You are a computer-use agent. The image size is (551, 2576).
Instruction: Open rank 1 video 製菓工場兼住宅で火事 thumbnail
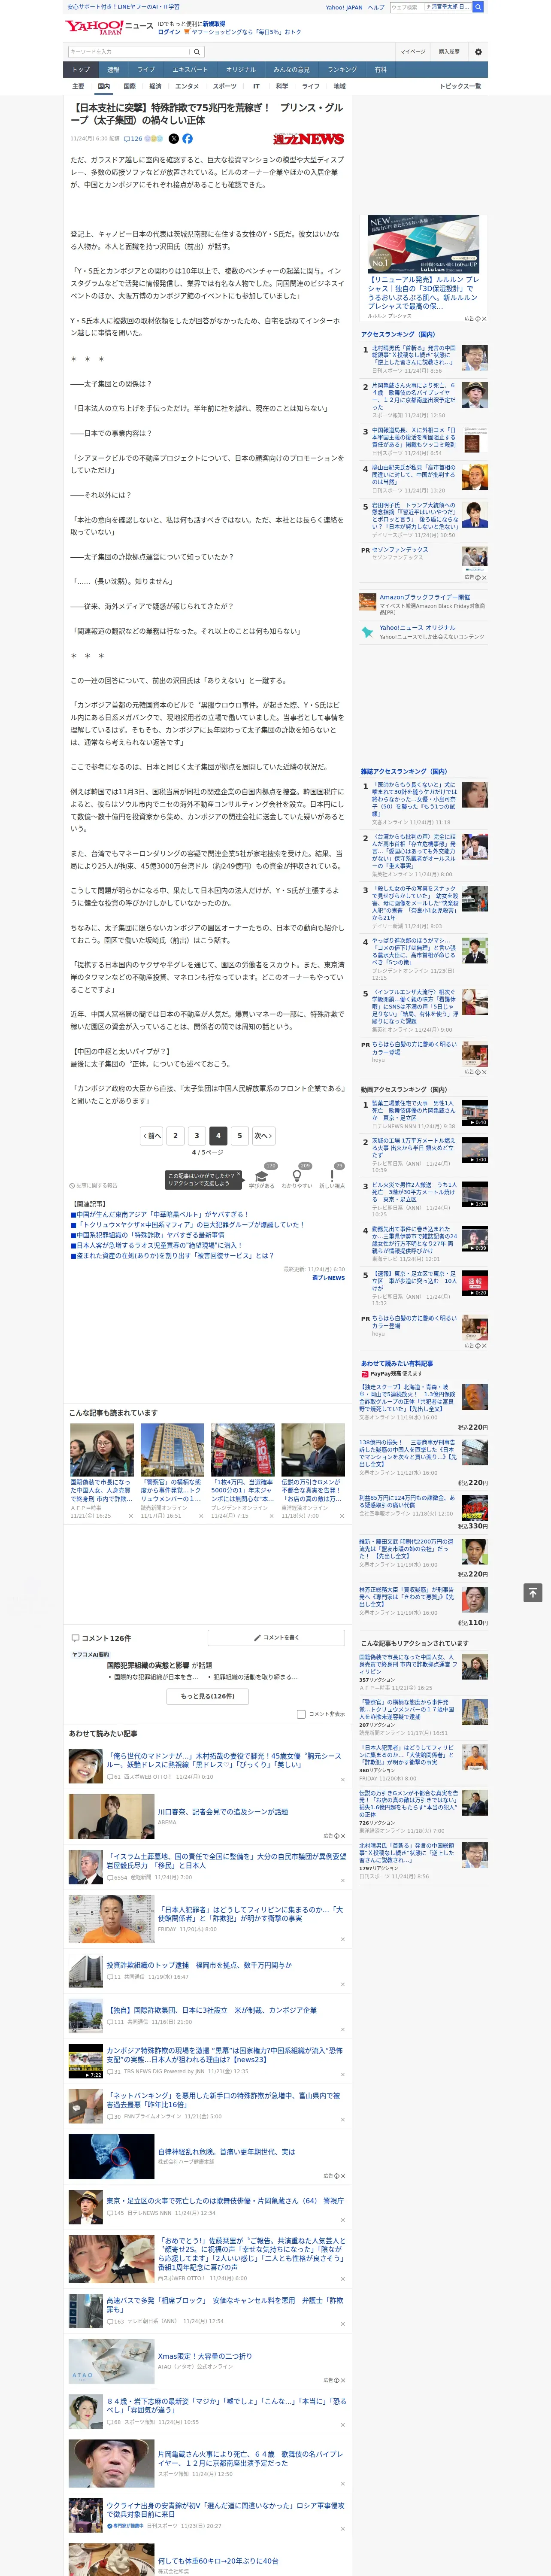click(475, 1113)
